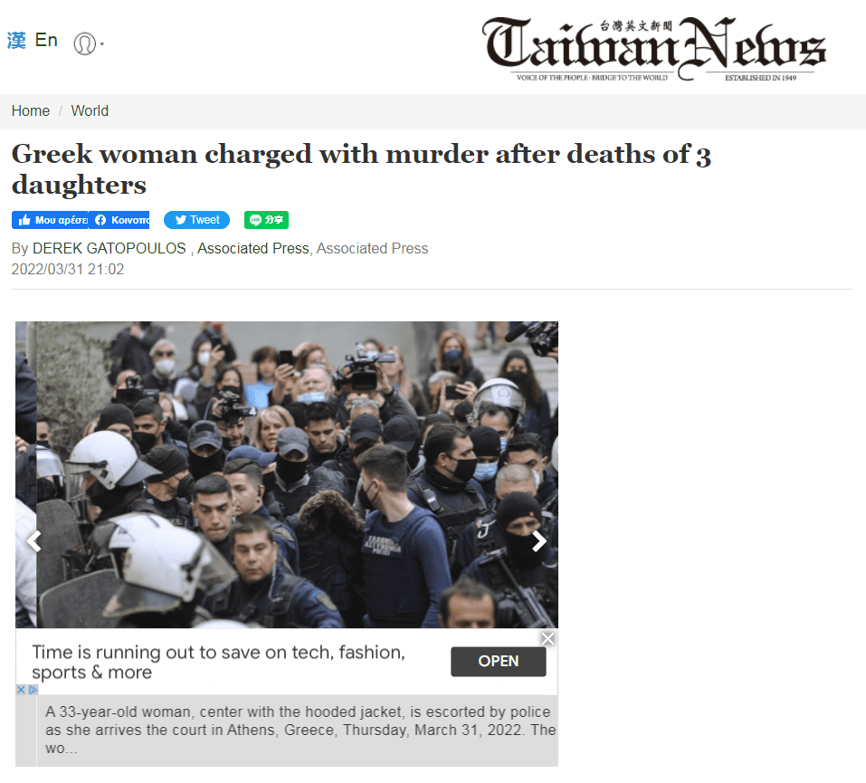Share article on LINE
The image size is (866, 783).
266,220
